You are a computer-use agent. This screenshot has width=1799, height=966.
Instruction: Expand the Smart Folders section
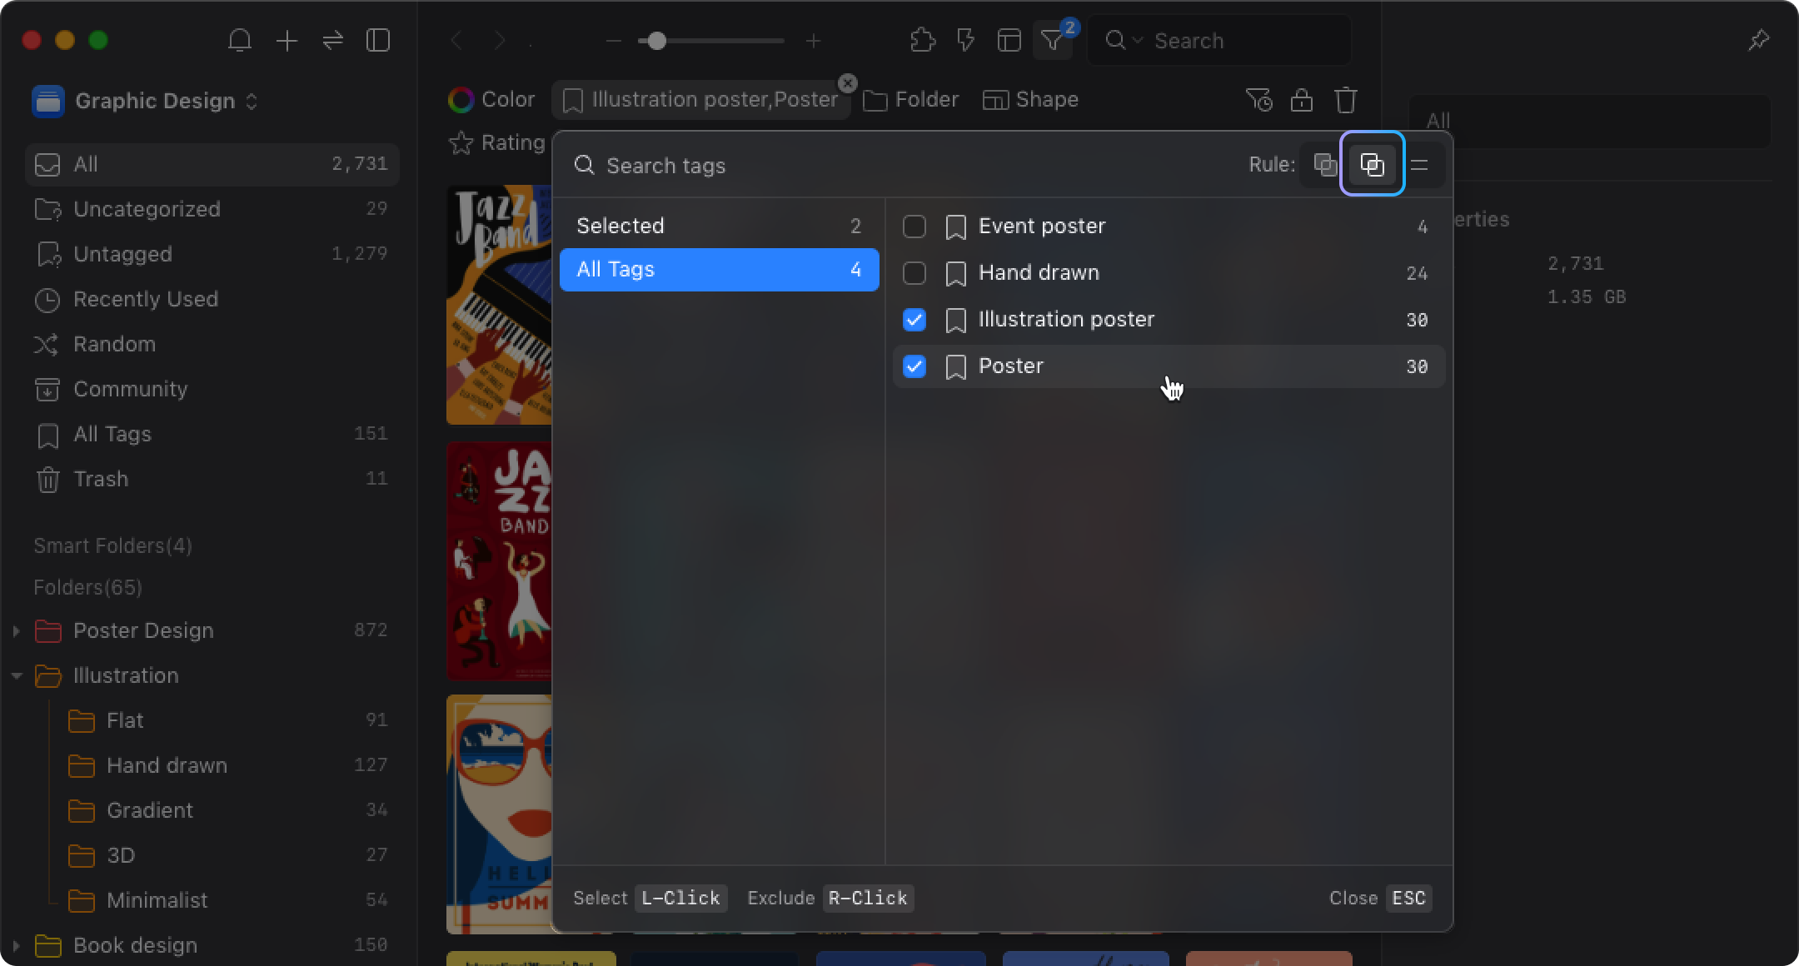point(111,545)
